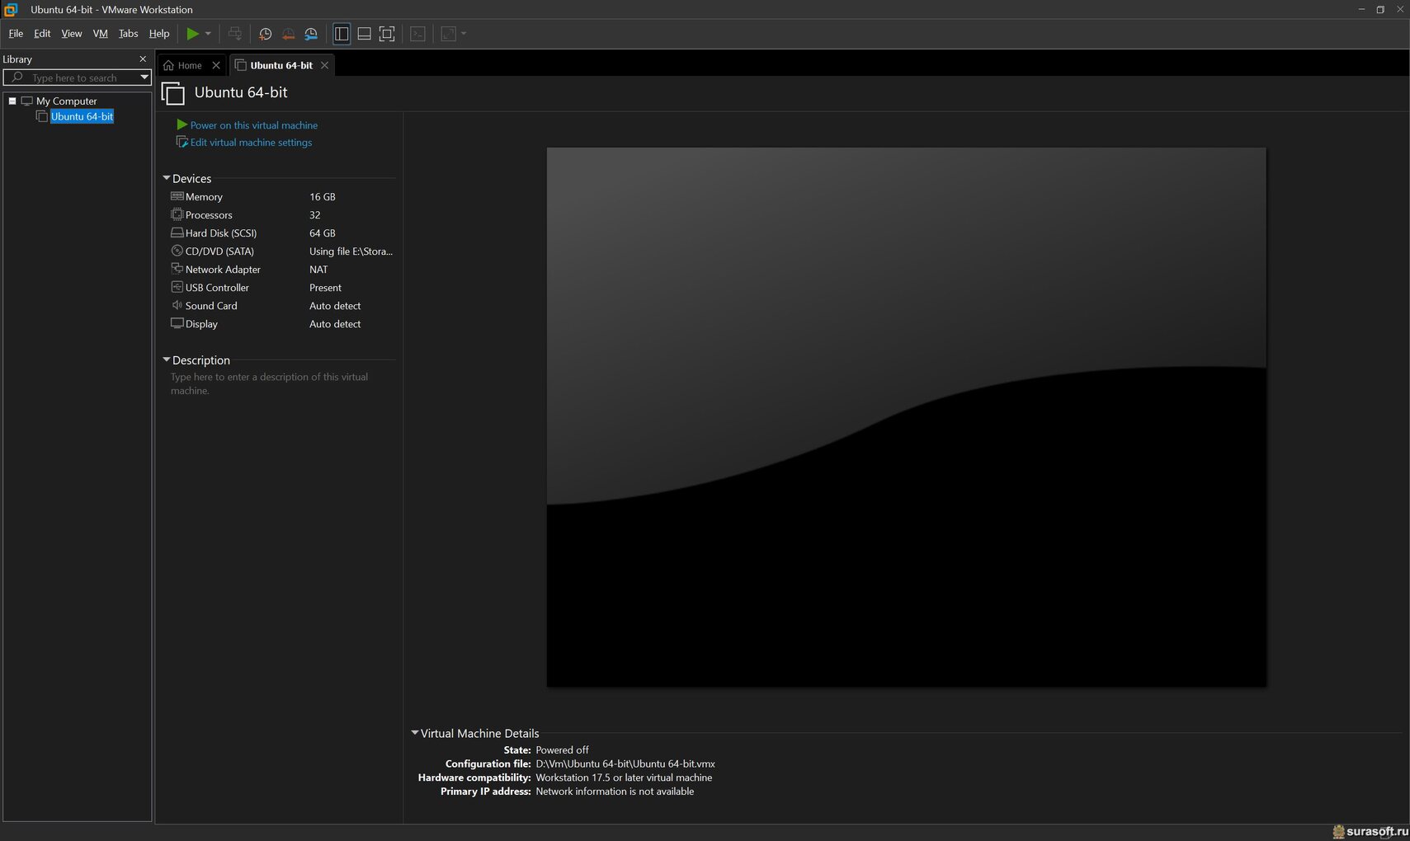Click the Network Adapter device icon
1410x841 pixels.
[x=177, y=269]
